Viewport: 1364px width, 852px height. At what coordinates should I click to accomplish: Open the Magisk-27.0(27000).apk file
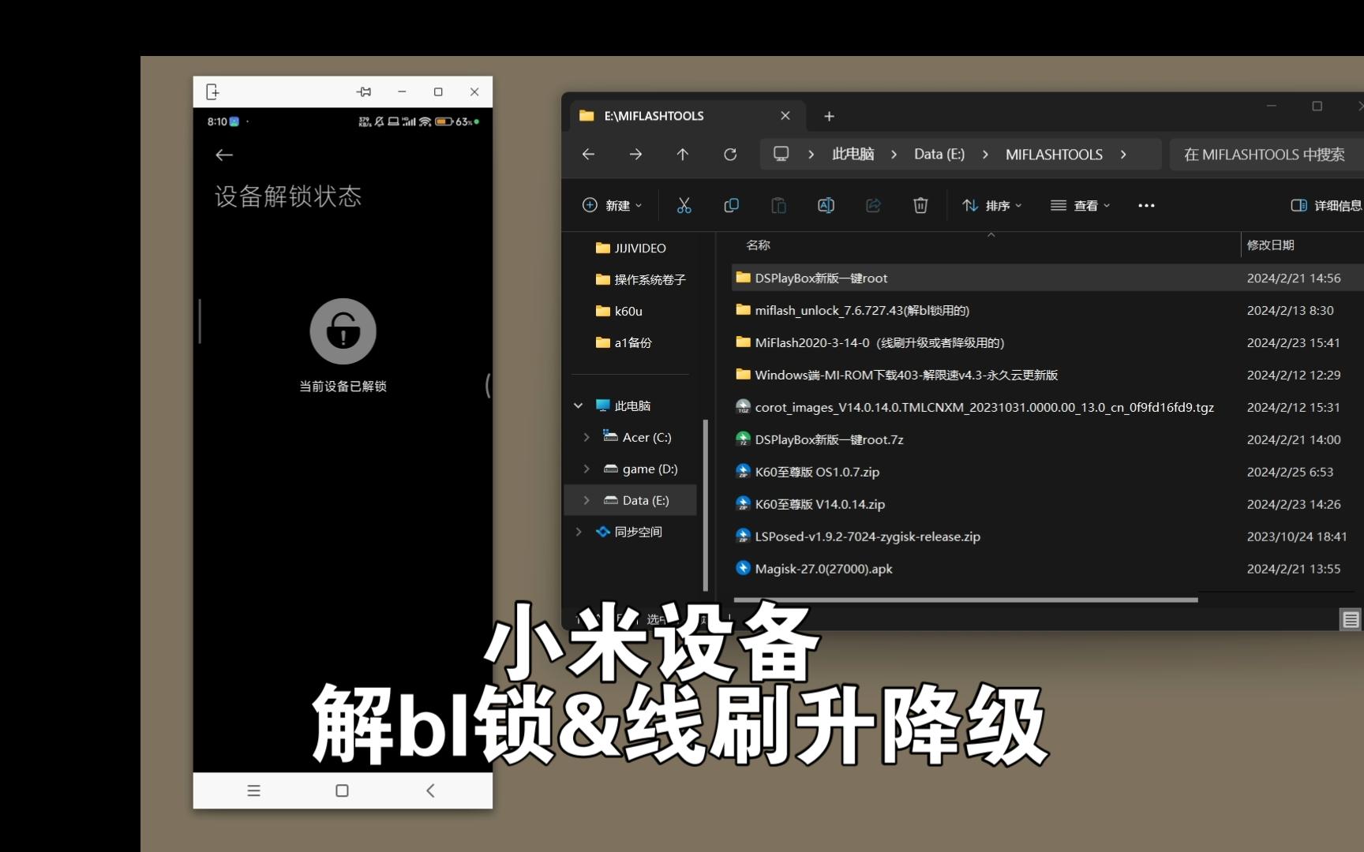pos(823,568)
